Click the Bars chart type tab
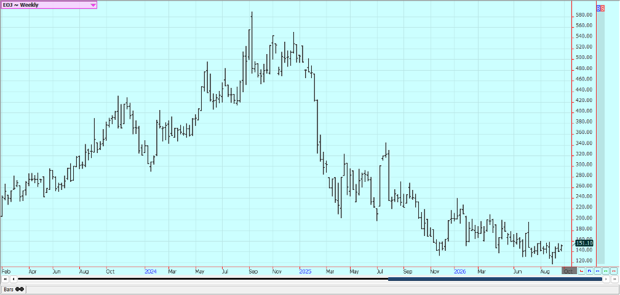This screenshot has width=620, height=295. 14,289
